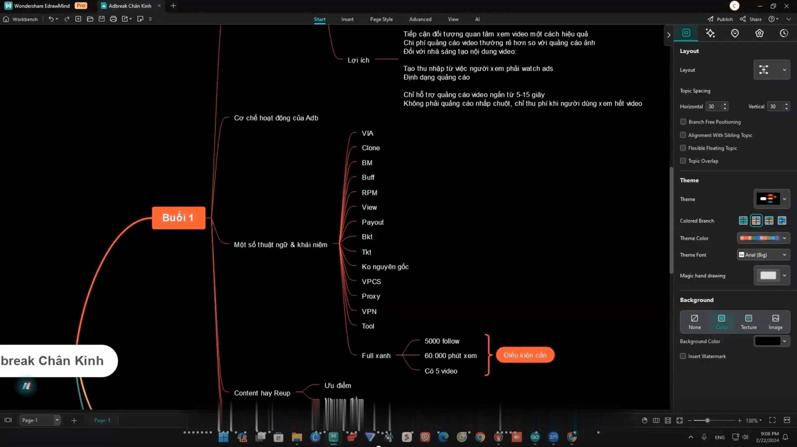797x447 pixels.
Task: Open the AI sparkle panel in the sidebar
Action: pos(710,33)
